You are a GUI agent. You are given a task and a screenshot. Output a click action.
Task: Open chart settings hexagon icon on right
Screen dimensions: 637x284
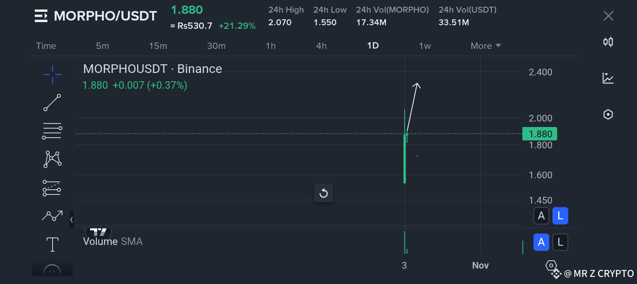tap(608, 114)
